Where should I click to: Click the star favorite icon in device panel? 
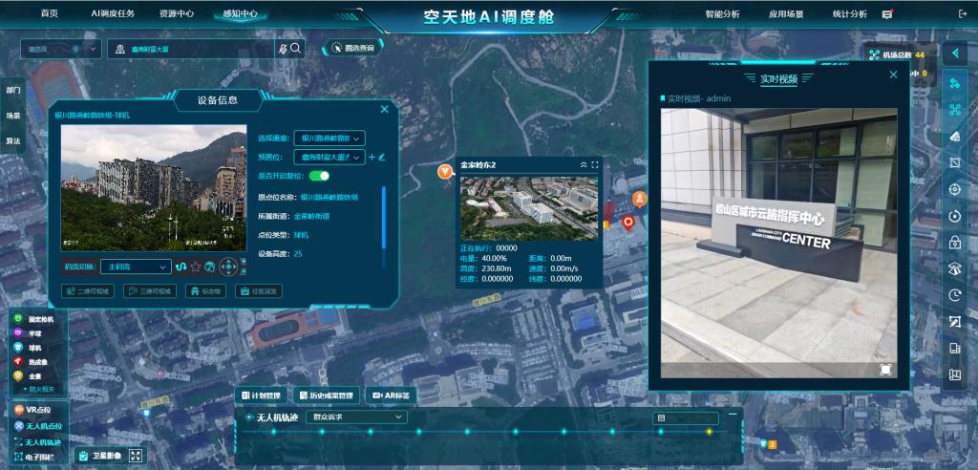[195, 267]
